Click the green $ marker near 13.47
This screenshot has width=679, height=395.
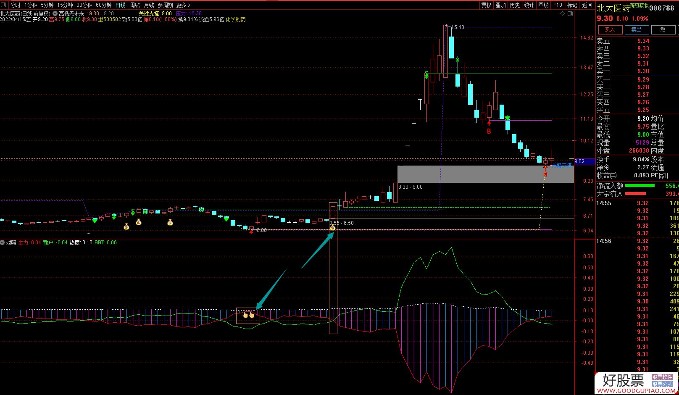click(426, 75)
